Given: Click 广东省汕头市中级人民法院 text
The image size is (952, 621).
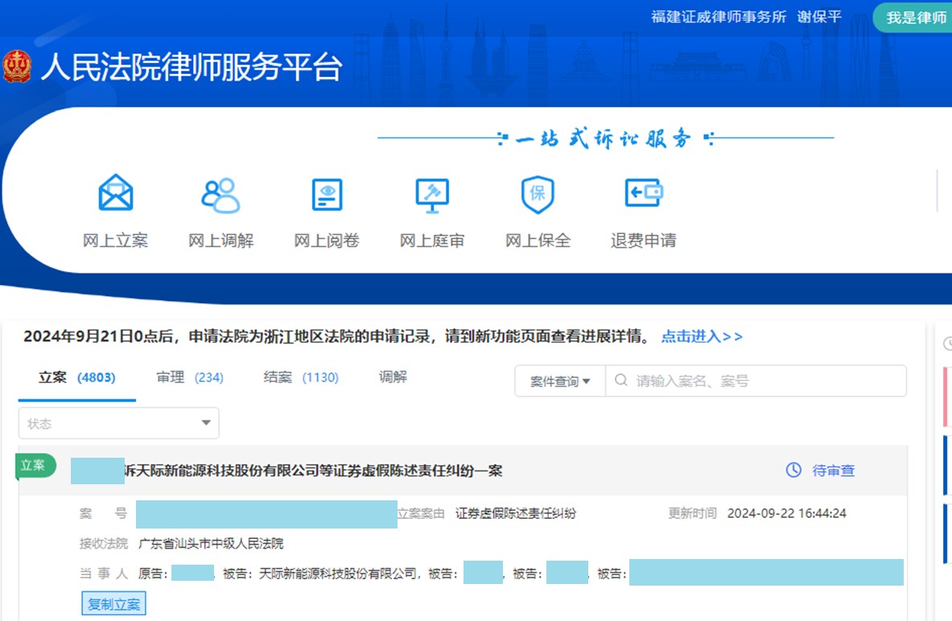Looking at the screenshot, I should (211, 543).
